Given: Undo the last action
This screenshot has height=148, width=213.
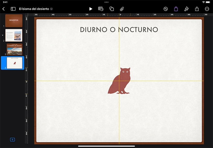Looking at the screenshot, I should point(165,9).
